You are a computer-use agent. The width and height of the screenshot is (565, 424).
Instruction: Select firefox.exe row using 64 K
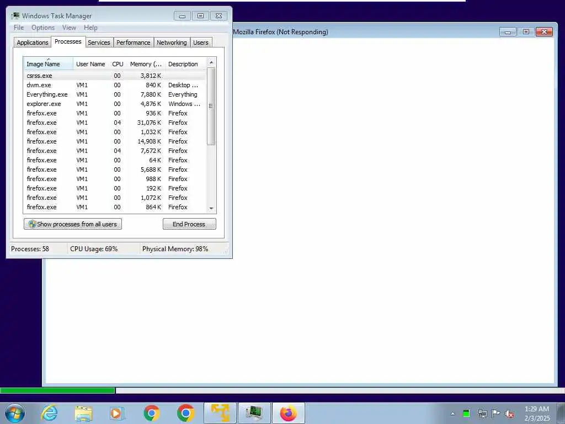click(115, 160)
